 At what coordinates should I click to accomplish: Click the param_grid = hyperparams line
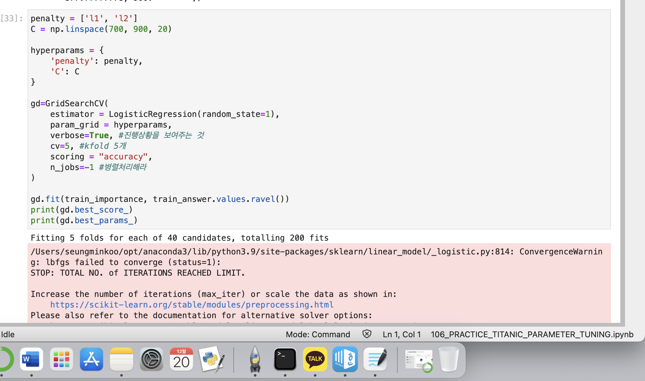tap(111, 125)
